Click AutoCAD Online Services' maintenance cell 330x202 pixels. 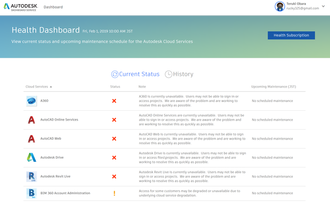pyautogui.click(x=272, y=120)
